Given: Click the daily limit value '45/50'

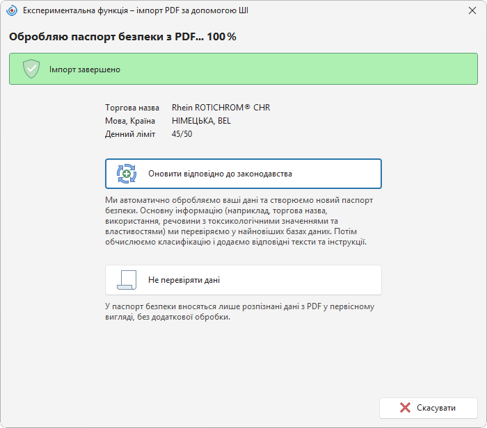Looking at the screenshot, I should point(182,134).
